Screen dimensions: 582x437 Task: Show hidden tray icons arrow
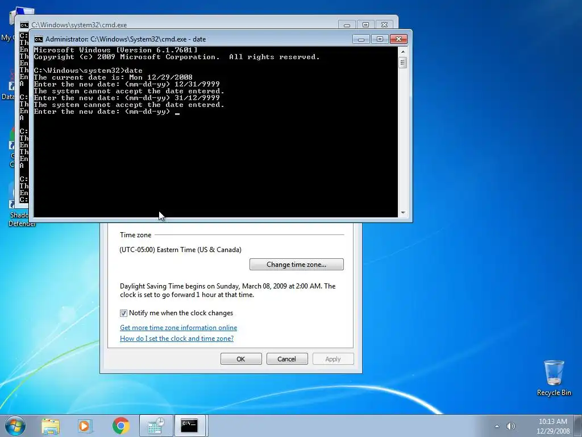point(497,426)
